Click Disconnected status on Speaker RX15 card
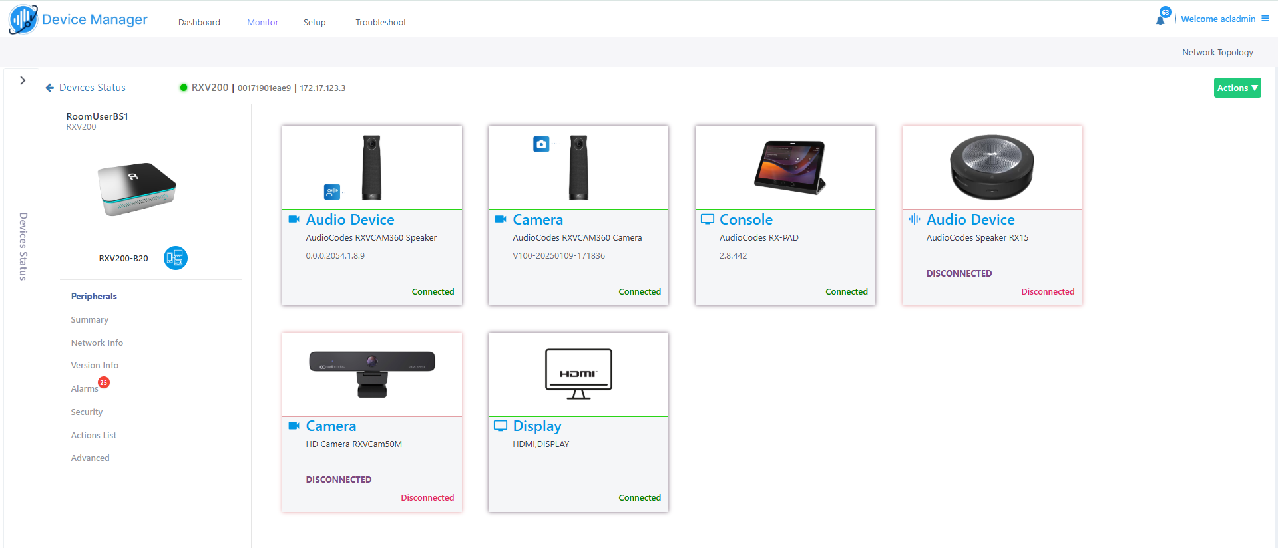This screenshot has height=548, width=1278. (x=1048, y=291)
